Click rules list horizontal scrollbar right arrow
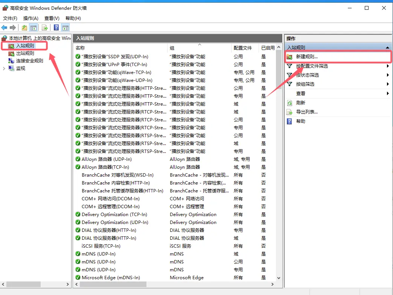This screenshot has width=393, height=295. 273,284
